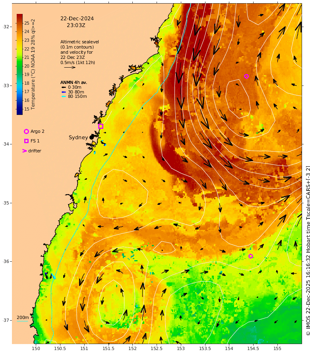Screen dimensions: 310x354
Task: Click the 155 longitude axis label
Action: (277, 348)
